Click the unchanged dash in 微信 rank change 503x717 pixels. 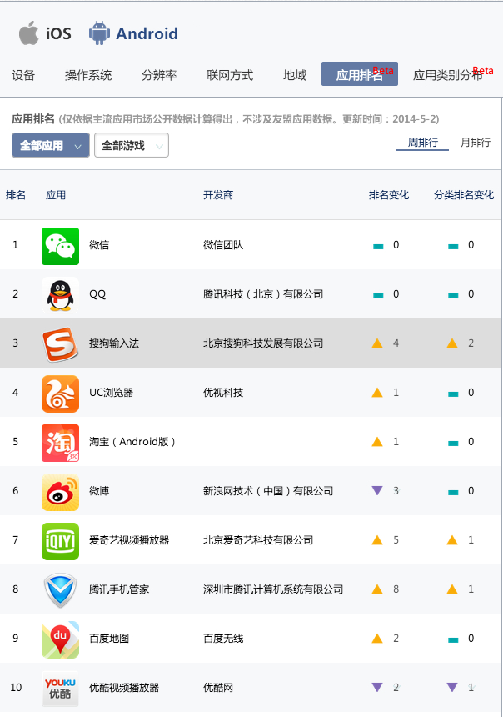click(378, 247)
